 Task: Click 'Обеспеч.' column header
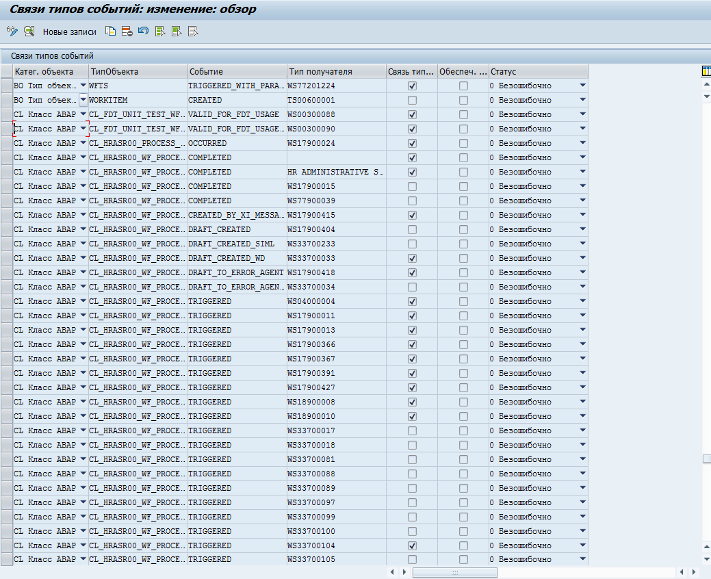(463, 71)
